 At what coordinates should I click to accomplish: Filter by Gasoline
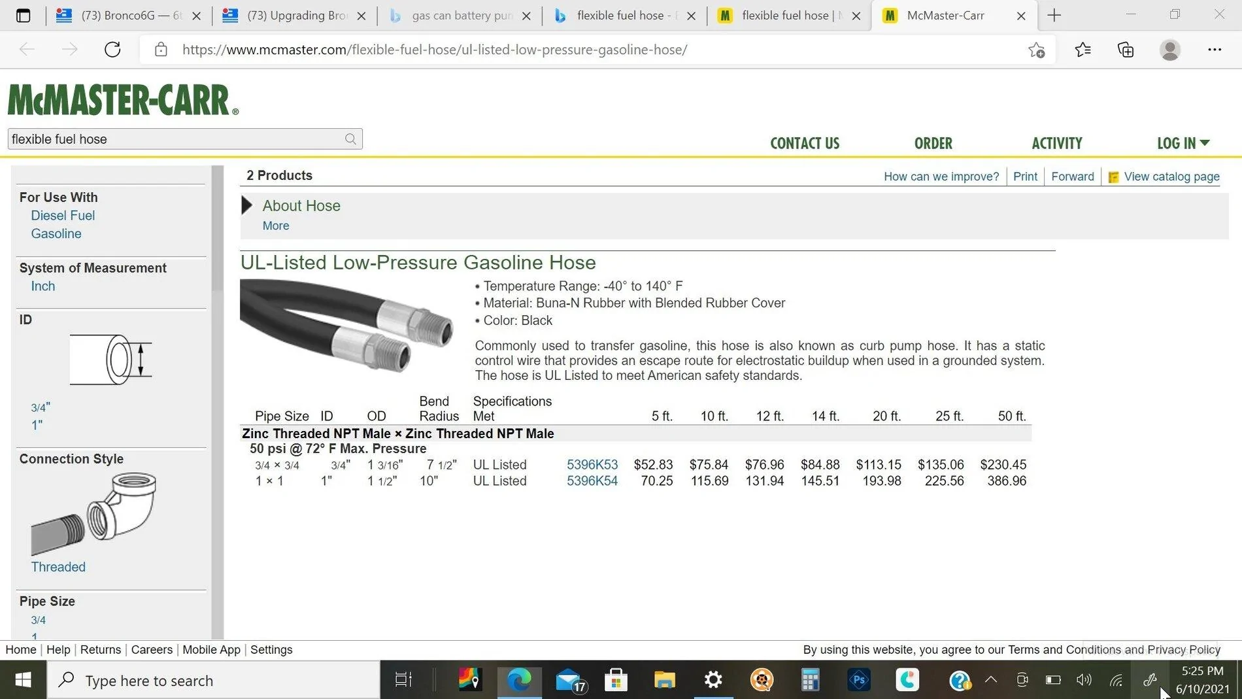56,234
